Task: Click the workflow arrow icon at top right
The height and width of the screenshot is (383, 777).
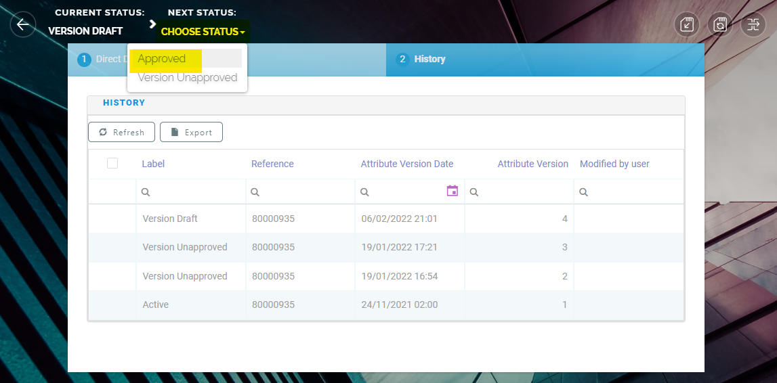Action: click(x=753, y=25)
